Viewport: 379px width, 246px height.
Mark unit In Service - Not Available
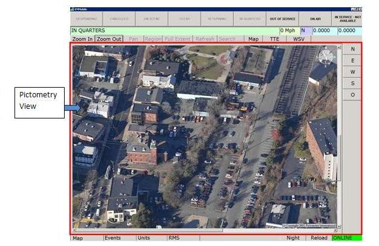tap(346, 19)
